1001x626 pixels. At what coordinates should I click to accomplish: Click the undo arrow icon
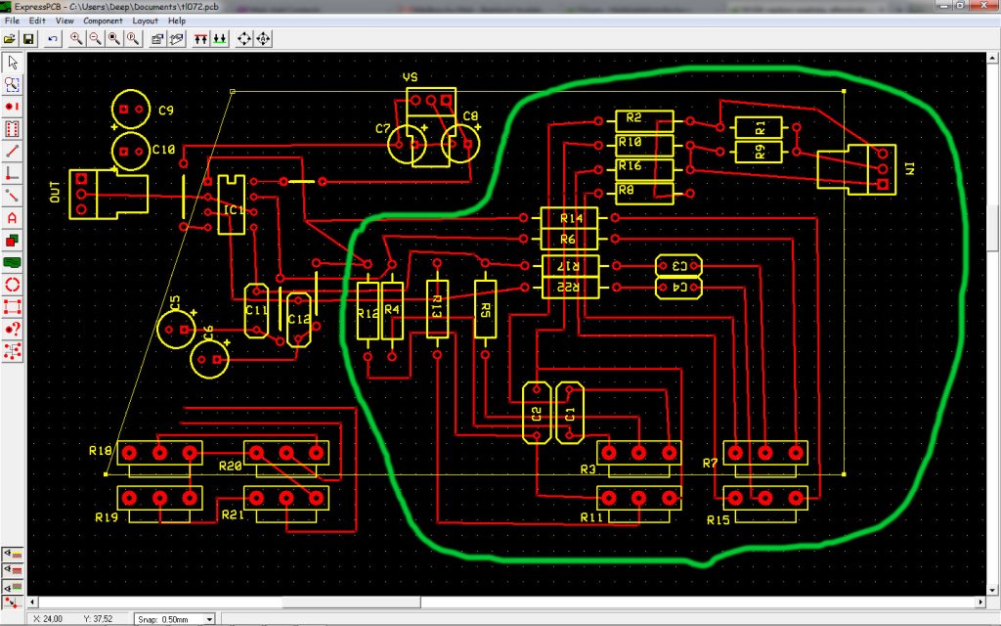click(53, 39)
